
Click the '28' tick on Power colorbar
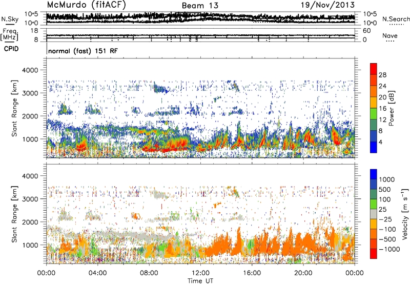382,75
